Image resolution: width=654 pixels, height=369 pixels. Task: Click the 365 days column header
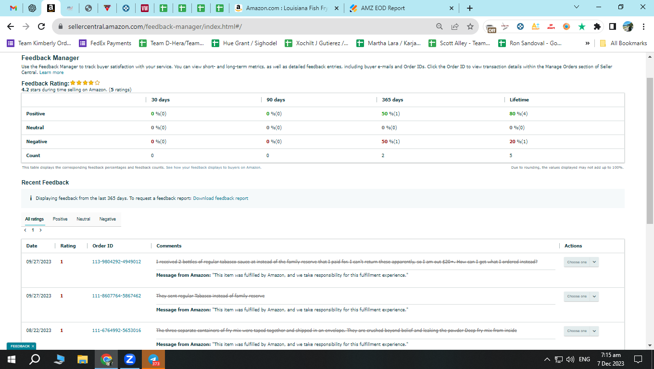392,100
